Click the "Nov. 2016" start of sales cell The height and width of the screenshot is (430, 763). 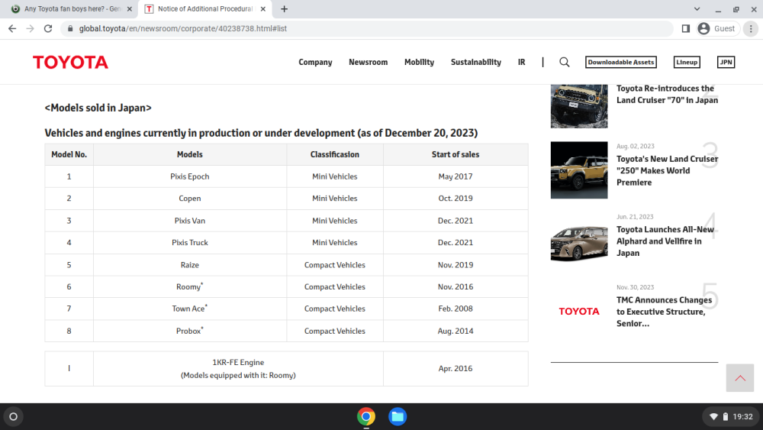click(x=456, y=287)
